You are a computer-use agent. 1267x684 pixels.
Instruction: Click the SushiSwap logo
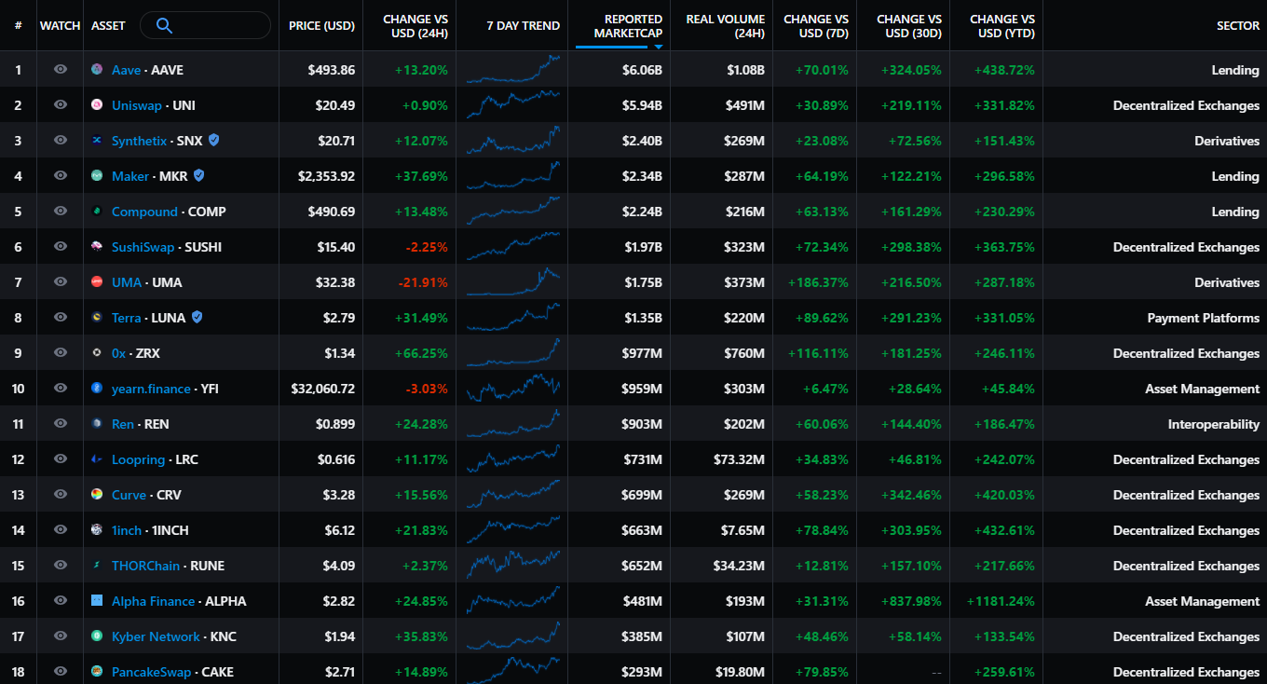95,246
